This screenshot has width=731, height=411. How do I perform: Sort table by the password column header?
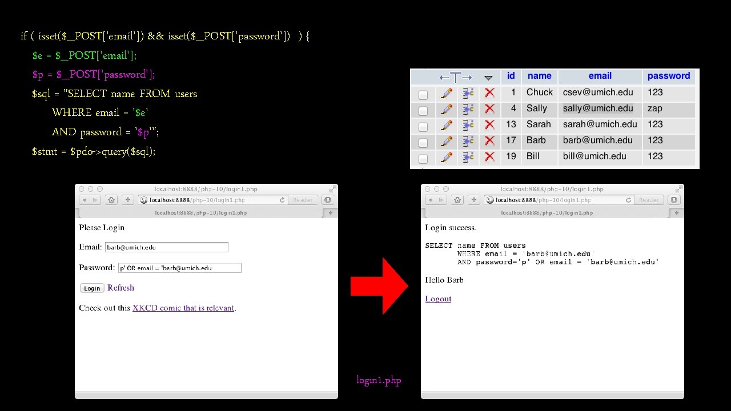[x=669, y=76]
